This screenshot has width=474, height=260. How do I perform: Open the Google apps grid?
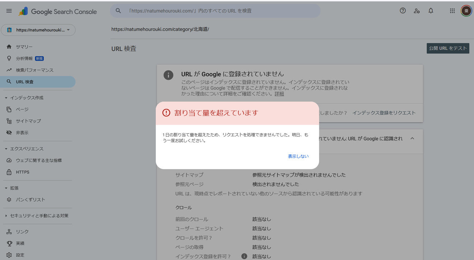click(x=452, y=11)
